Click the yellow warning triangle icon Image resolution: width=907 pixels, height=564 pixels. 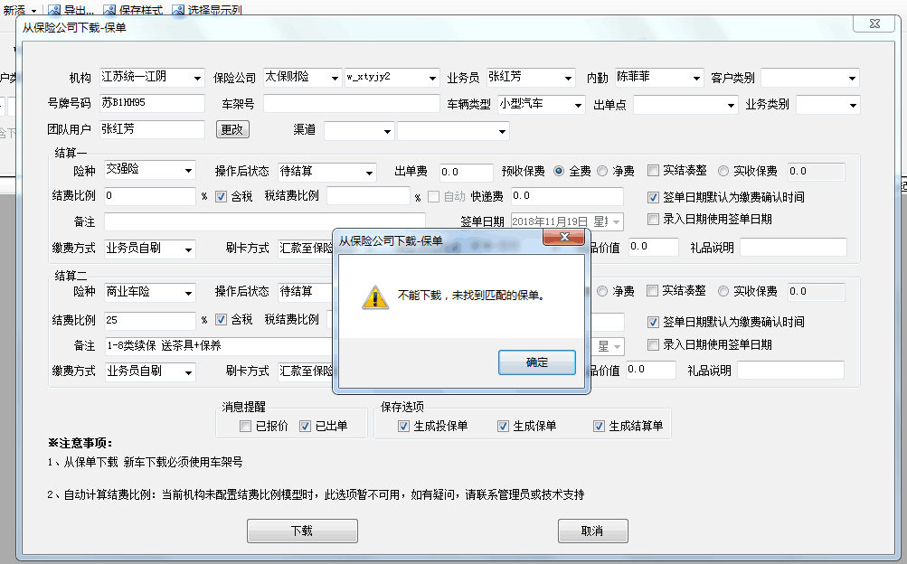coord(375,297)
